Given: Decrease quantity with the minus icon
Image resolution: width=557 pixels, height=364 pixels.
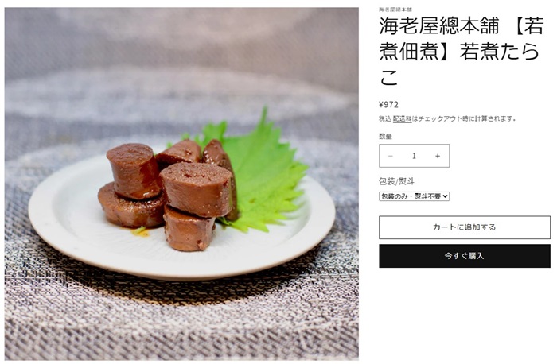Looking at the screenshot, I should [391, 156].
